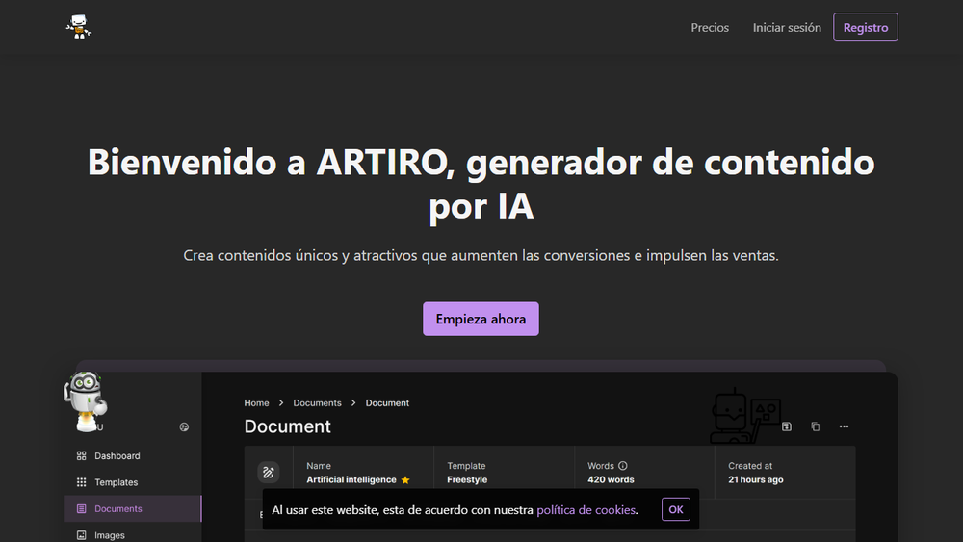The image size is (963, 542).
Task: Go to Home in the breadcrumb
Action: (257, 403)
